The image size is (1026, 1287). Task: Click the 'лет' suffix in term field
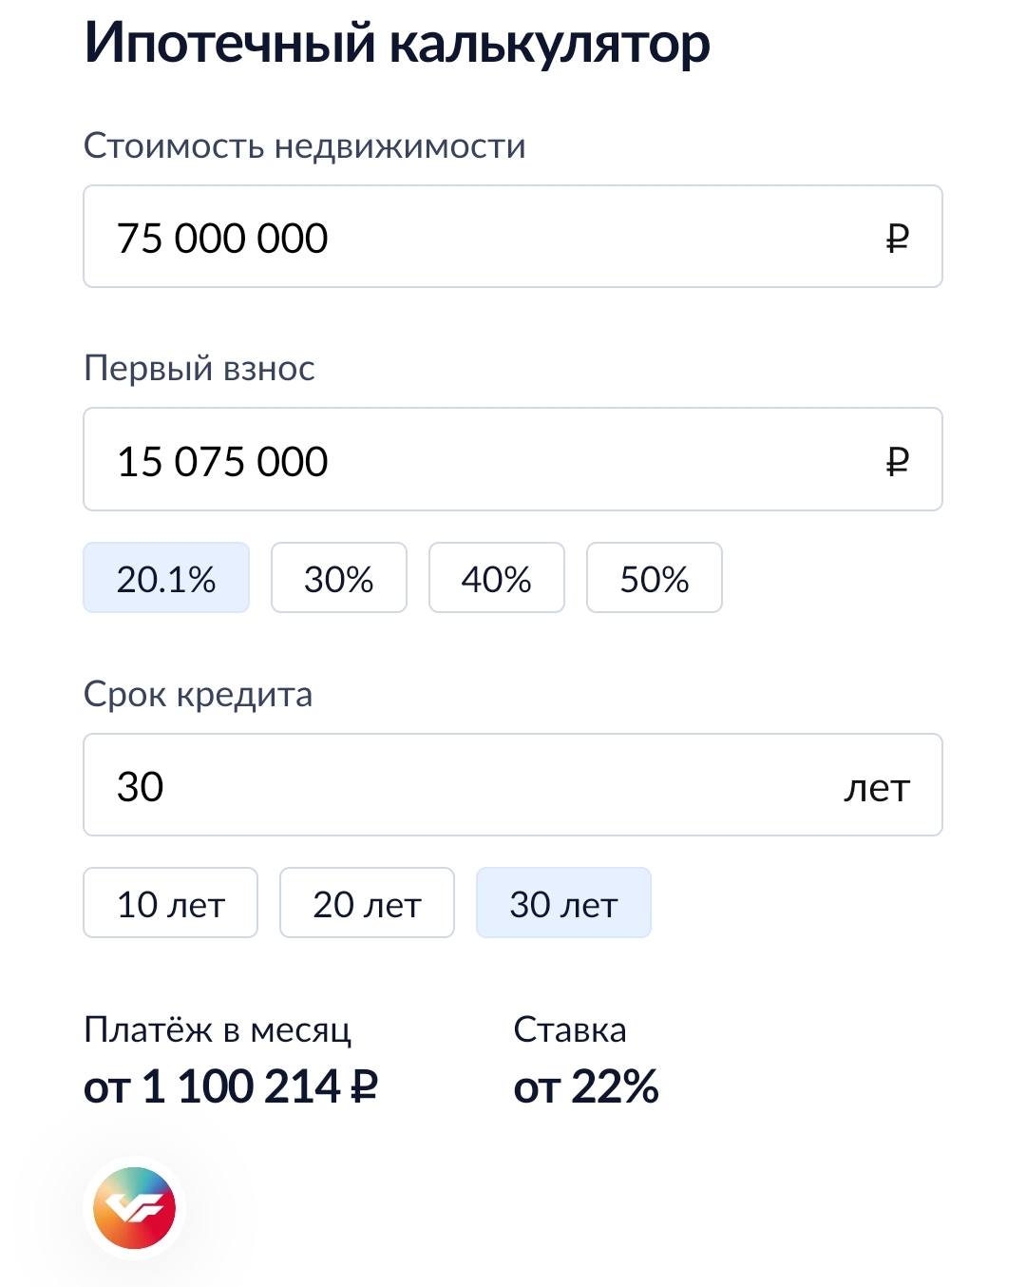click(876, 787)
